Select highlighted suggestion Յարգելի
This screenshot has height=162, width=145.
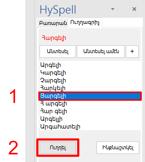click(90, 96)
